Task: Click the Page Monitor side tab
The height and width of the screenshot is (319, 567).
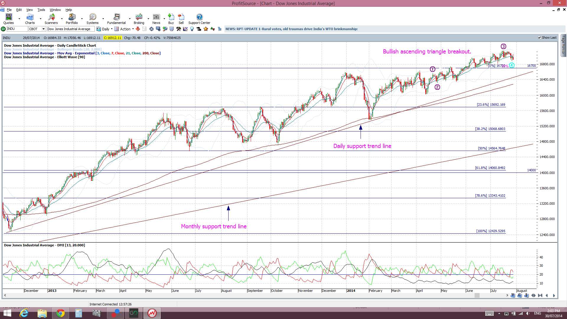Action: [x=563, y=45]
